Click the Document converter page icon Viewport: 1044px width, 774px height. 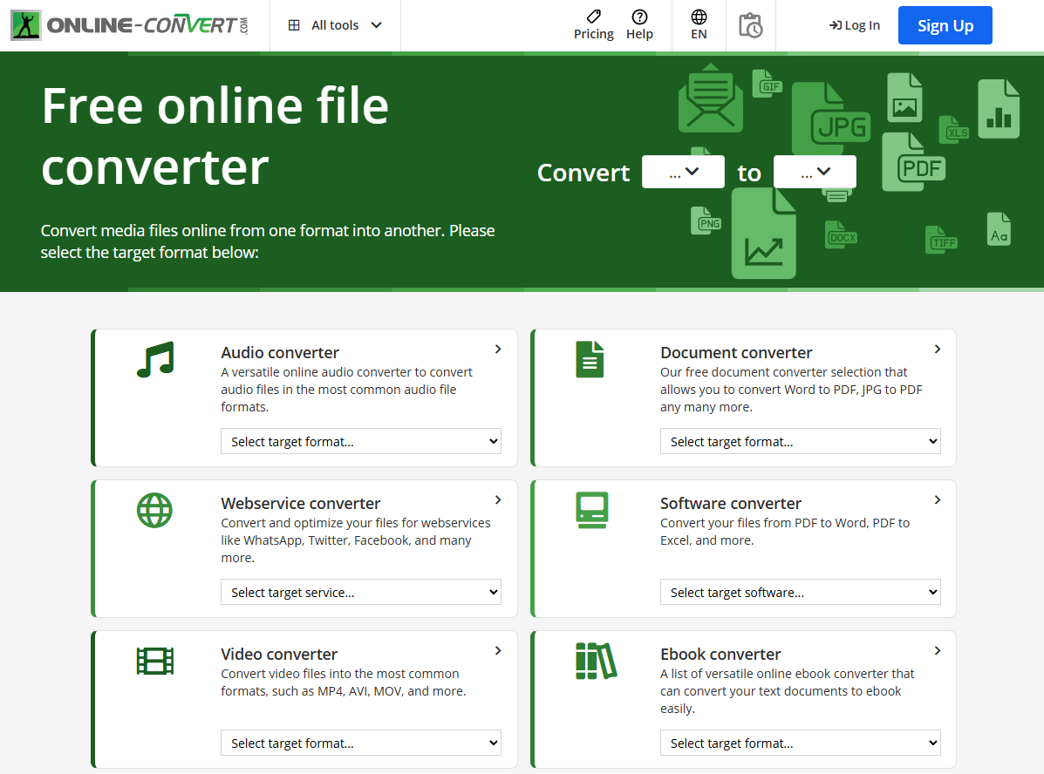(590, 359)
